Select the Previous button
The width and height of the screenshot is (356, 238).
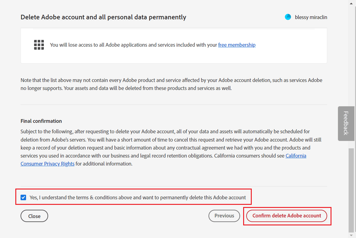click(224, 216)
